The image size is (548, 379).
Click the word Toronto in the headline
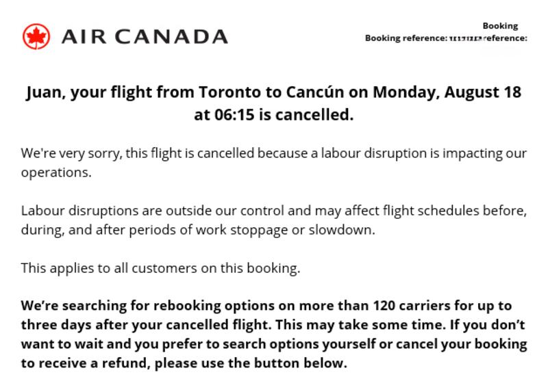pos(232,92)
